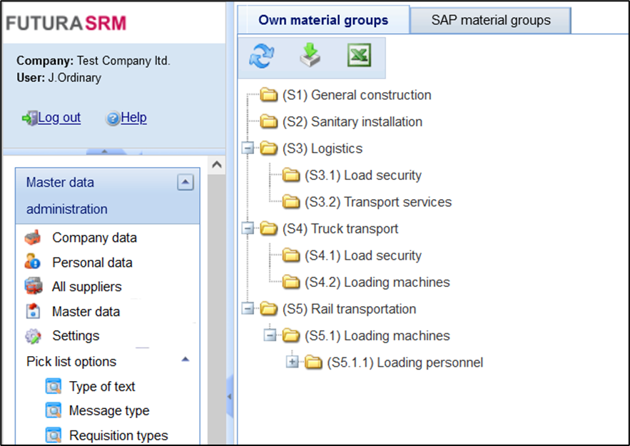Viewport: 630px width, 446px height.
Task: Open the Message type pick list
Action: pos(108,411)
